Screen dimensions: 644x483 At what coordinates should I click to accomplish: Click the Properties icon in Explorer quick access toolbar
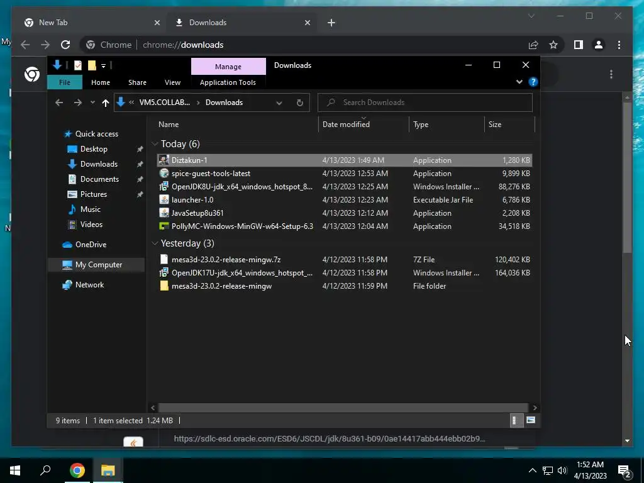(x=77, y=65)
